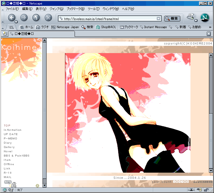Click the left frame scroll up arrow
Screen dimensions: 214x193
[x=44, y=40]
